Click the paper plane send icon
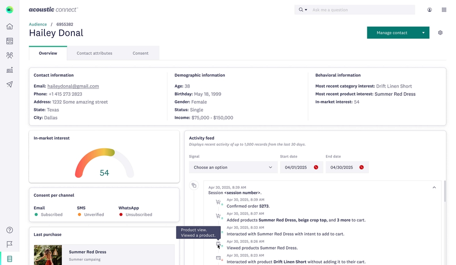456x265 pixels. pyautogui.click(x=10, y=84)
